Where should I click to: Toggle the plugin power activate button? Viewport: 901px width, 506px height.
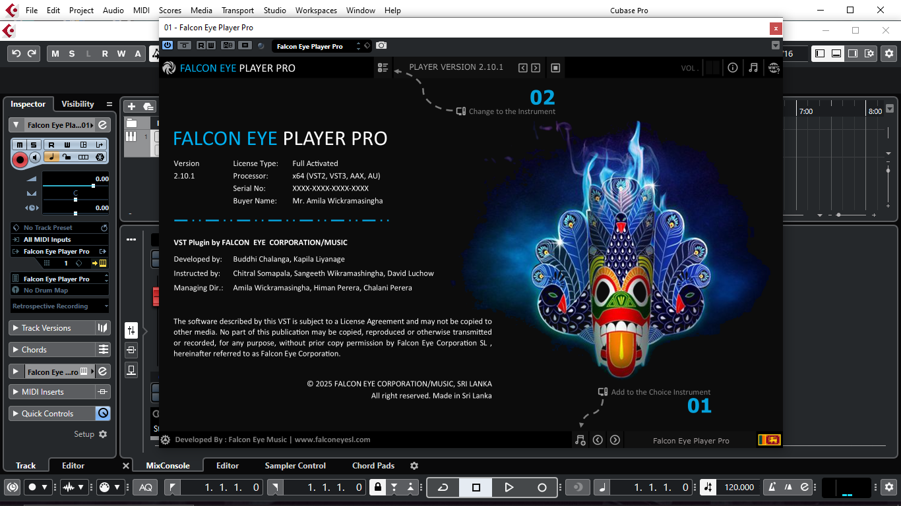pyautogui.click(x=168, y=45)
